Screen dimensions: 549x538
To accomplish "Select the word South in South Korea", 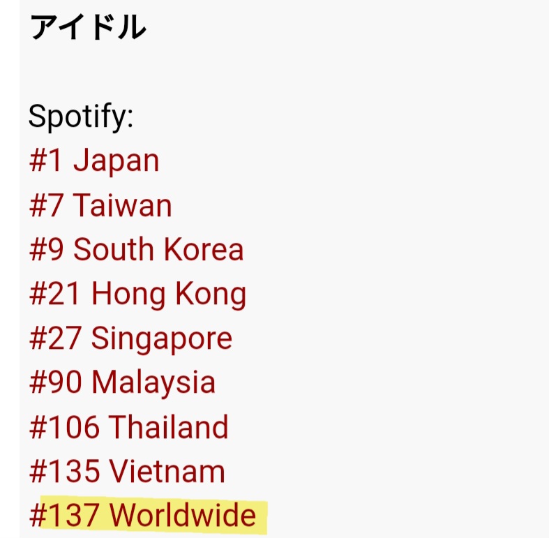I will 114,249.
